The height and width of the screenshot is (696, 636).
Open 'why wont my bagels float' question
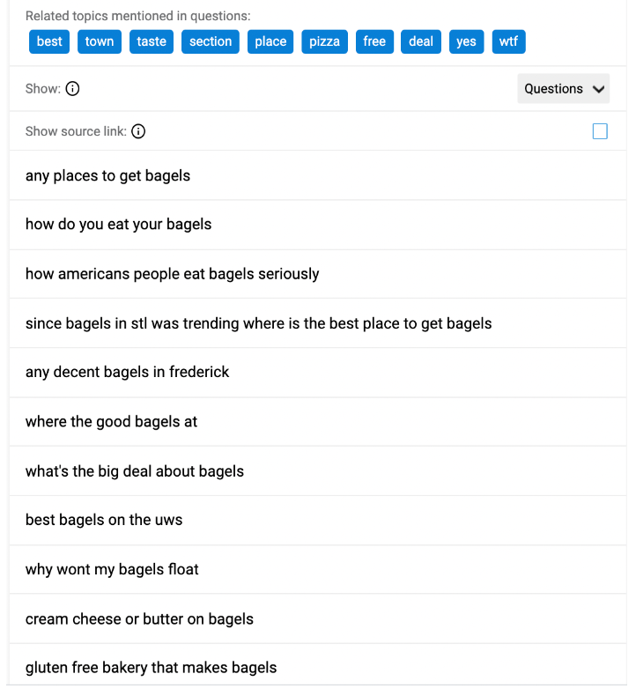(x=112, y=569)
